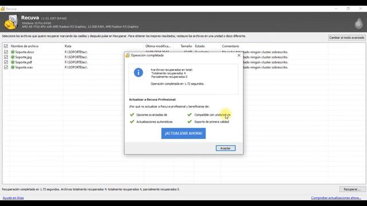Click the Actualizar a Recuva Profesional heading
The height and width of the screenshot is (206, 367).
pos(153,100)
